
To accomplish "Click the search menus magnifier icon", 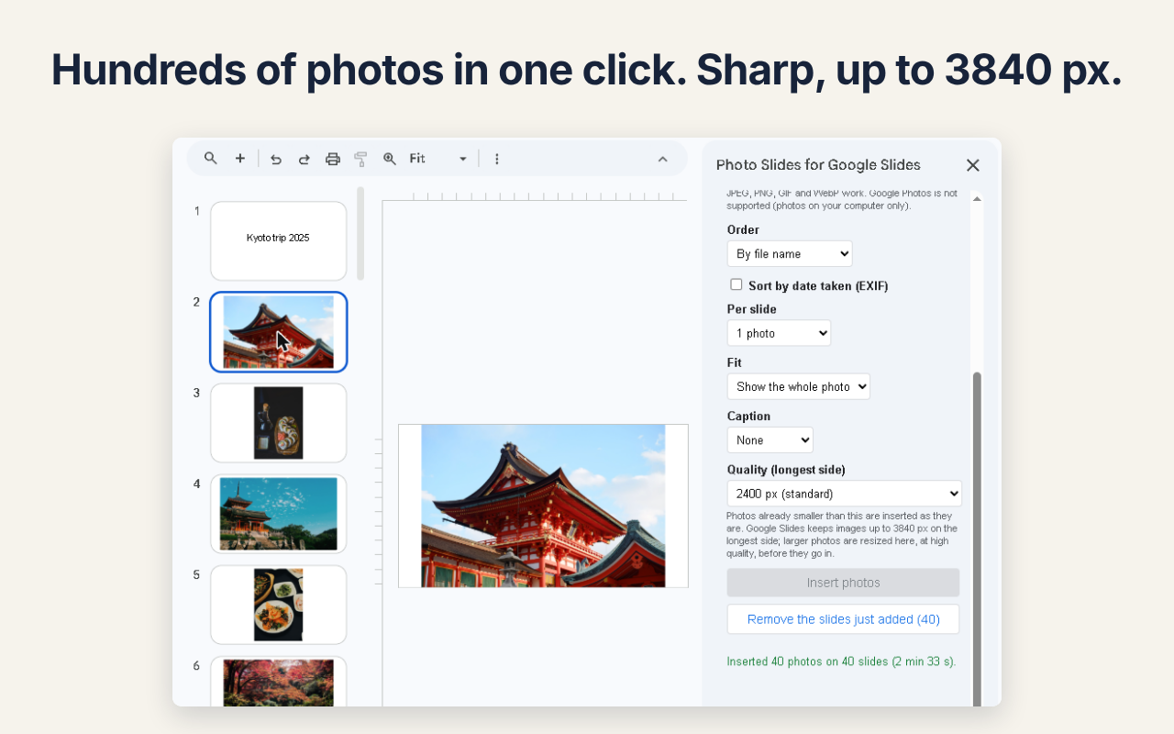I will coord(210,159).
